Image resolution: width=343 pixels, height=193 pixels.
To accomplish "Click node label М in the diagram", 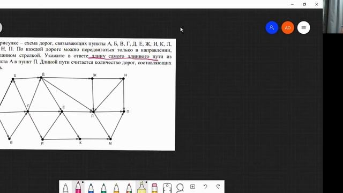I will pos(110,143).
